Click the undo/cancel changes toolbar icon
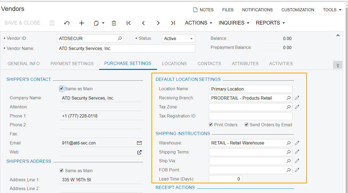348x193 pixels. click(x=67, y=23)
